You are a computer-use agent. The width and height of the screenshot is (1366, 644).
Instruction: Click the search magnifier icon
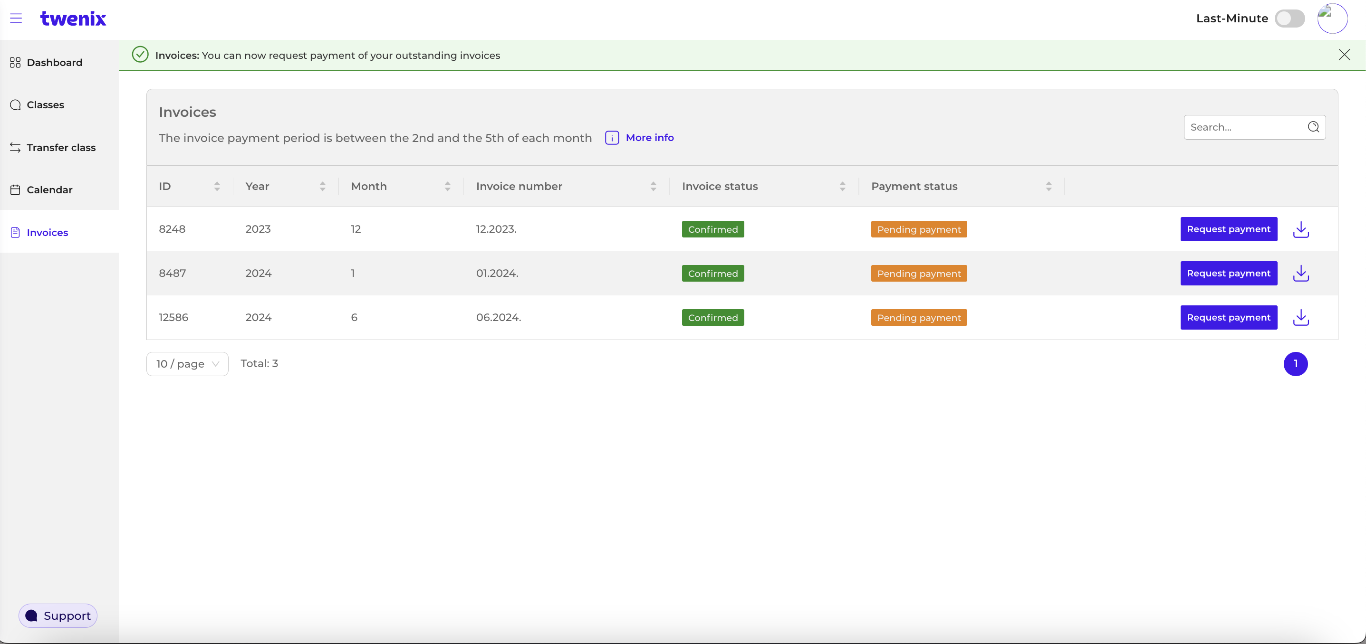(1314, 127)
